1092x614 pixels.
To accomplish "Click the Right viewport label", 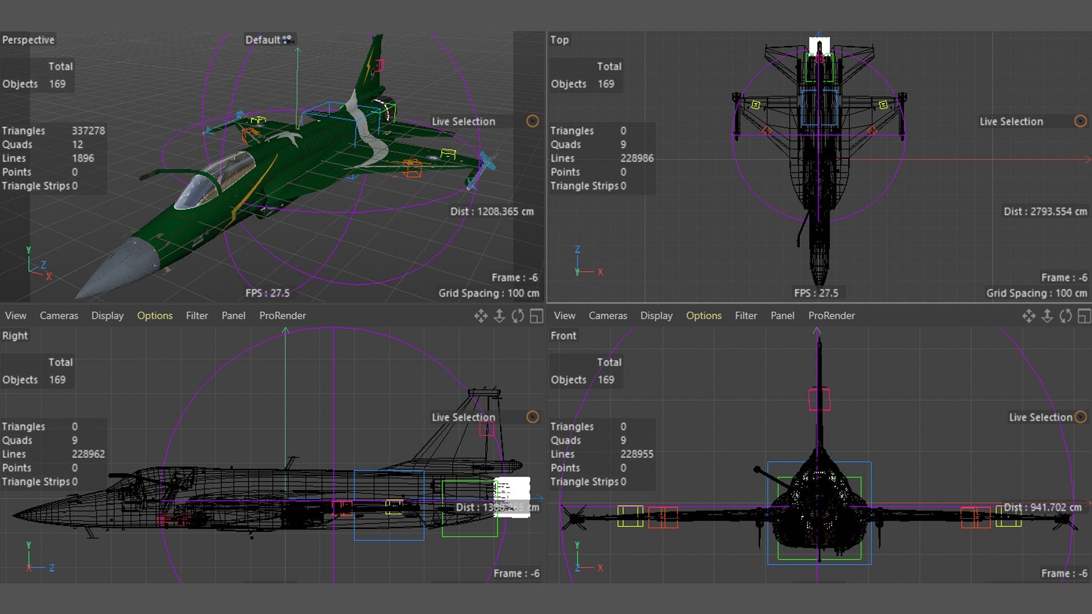I will coord(15,335).
